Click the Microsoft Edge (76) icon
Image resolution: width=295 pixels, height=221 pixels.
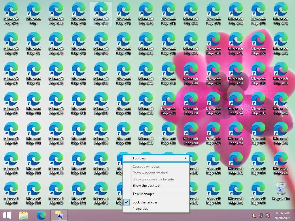[236, 163]
